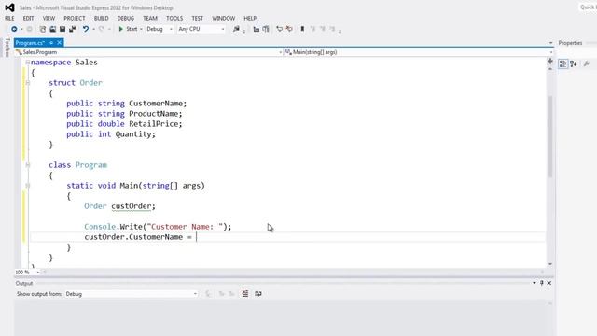This screenshot has width=597, height=336.
Task: Click the Properties panel Property Pages wrench
Action: click(x=587, y=64)
